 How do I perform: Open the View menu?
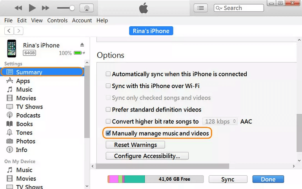(37, 20)
